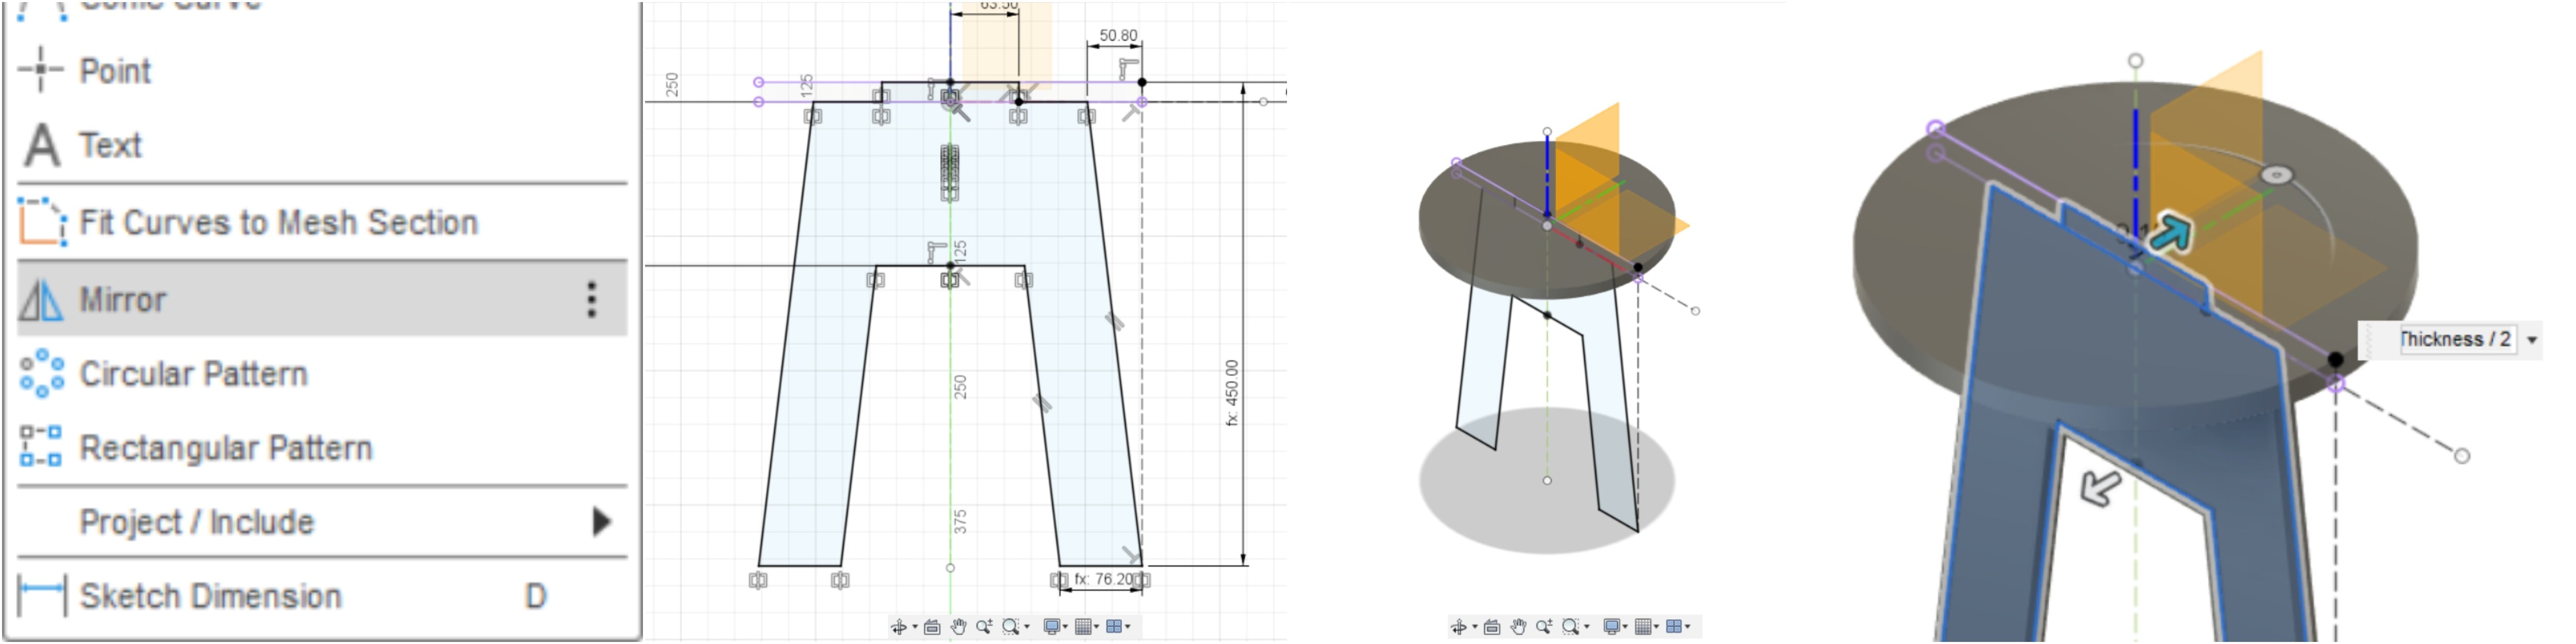Click Look At icon under the 2D sketch view
The width and height of the screenshot is (2576, 644).
tap(932, 627)
